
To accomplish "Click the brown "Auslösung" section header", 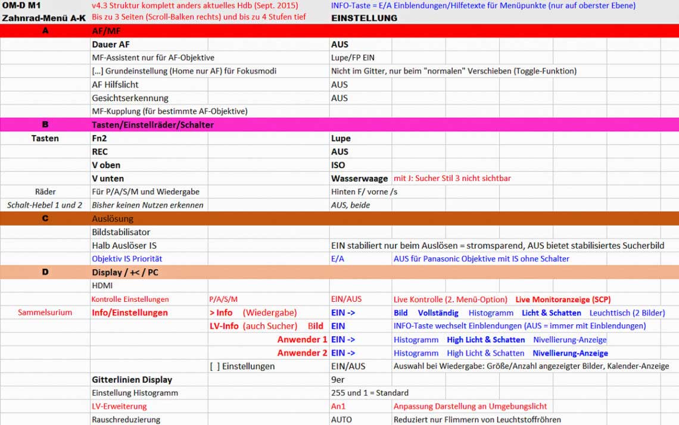I will click(113, 219).
